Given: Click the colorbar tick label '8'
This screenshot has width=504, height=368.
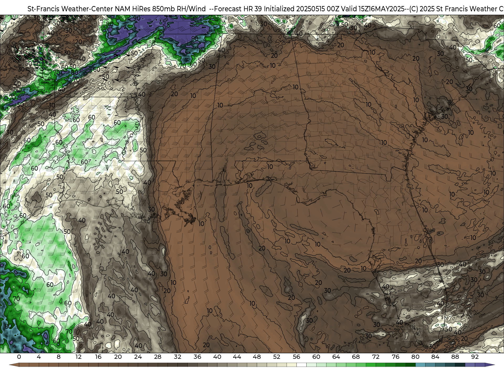Looking at the screenshot, I should (x=59, y=357).
